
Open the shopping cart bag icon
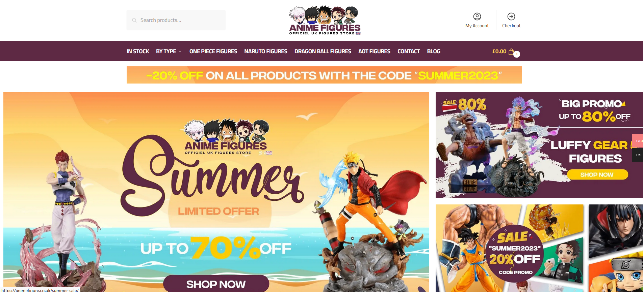point(511,52)
